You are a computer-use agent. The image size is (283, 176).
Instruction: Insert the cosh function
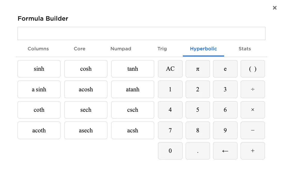[86, 69]
